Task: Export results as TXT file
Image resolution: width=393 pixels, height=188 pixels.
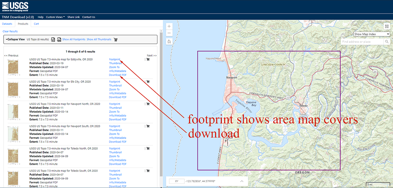Action: pyautogui.click(x=53, y=40)
